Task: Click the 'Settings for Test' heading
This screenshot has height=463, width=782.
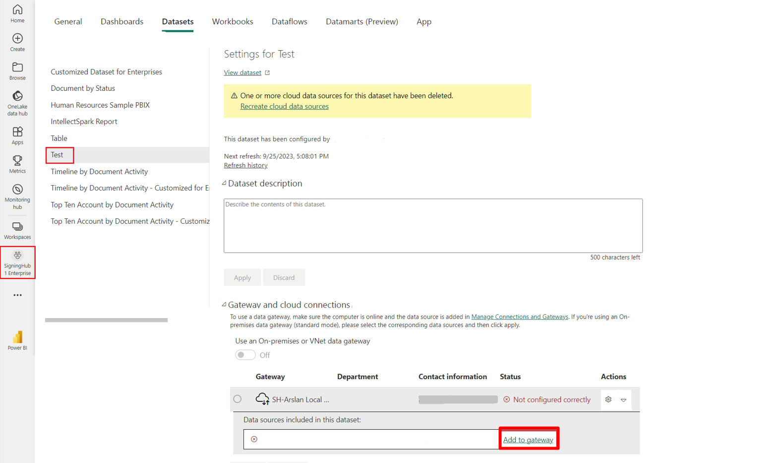Action: coord(259,54)
